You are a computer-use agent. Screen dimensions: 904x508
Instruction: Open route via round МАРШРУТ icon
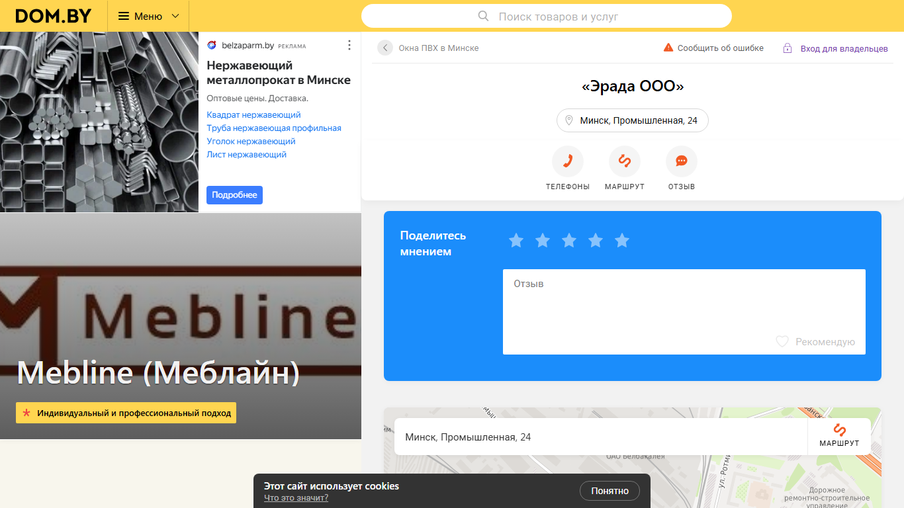[624, 161]
